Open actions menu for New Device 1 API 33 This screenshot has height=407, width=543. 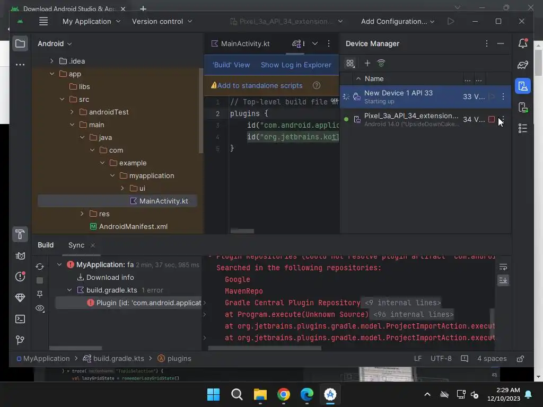(x=503, y=96)
